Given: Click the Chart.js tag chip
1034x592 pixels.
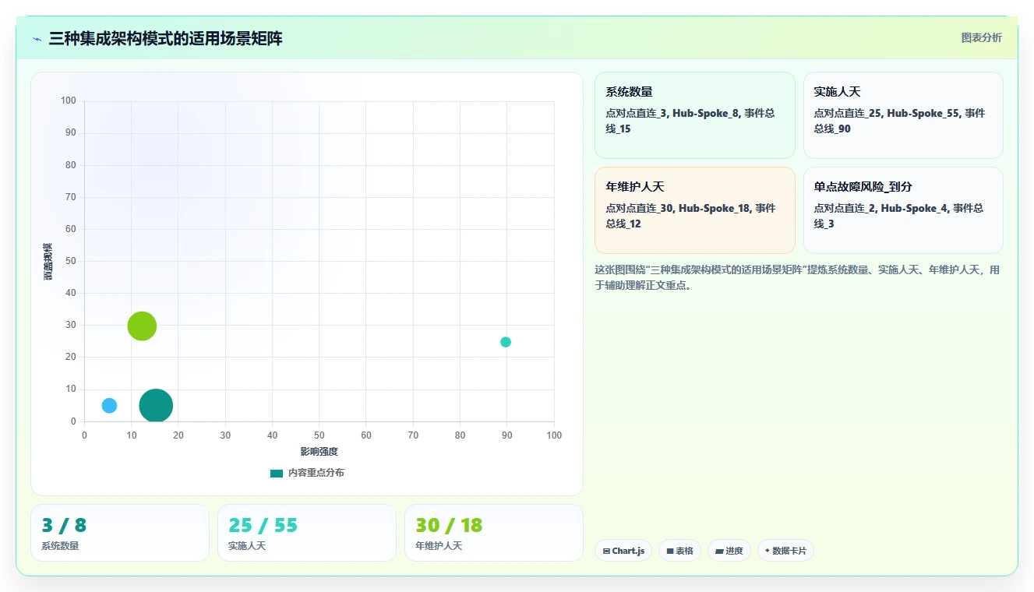Looking at the screenshot, I should tap(623, 551).
